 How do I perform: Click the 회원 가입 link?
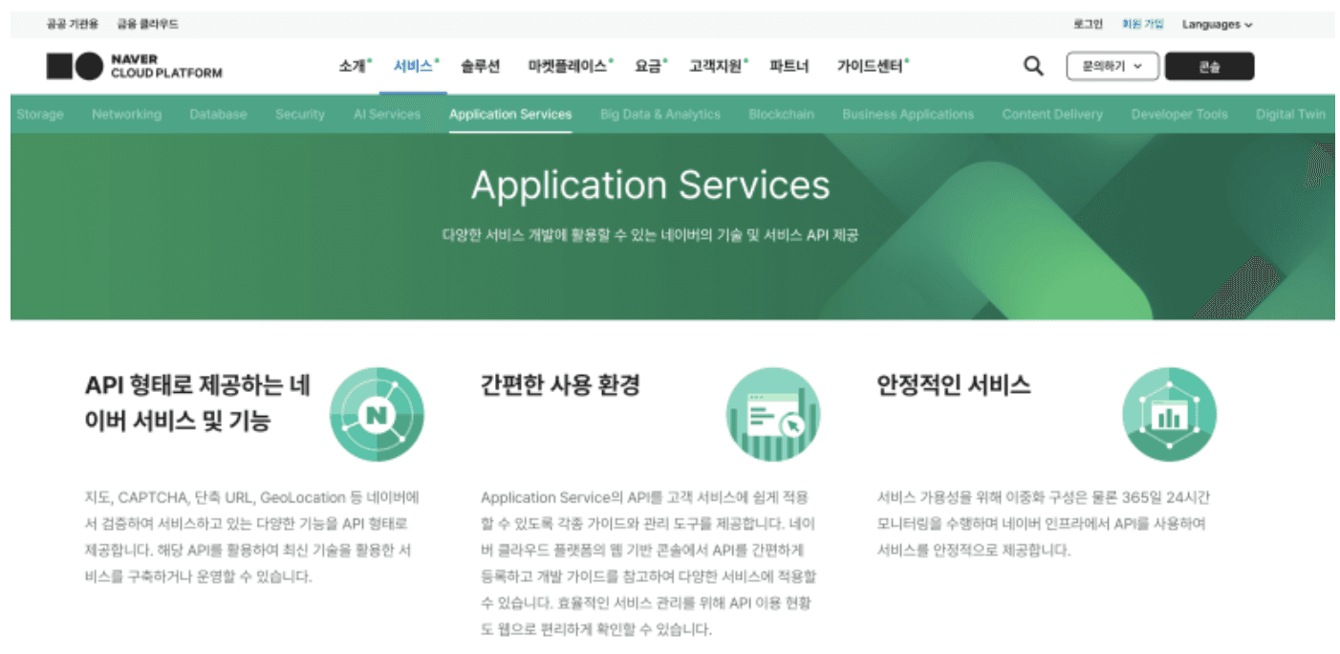click(1143, 25)
